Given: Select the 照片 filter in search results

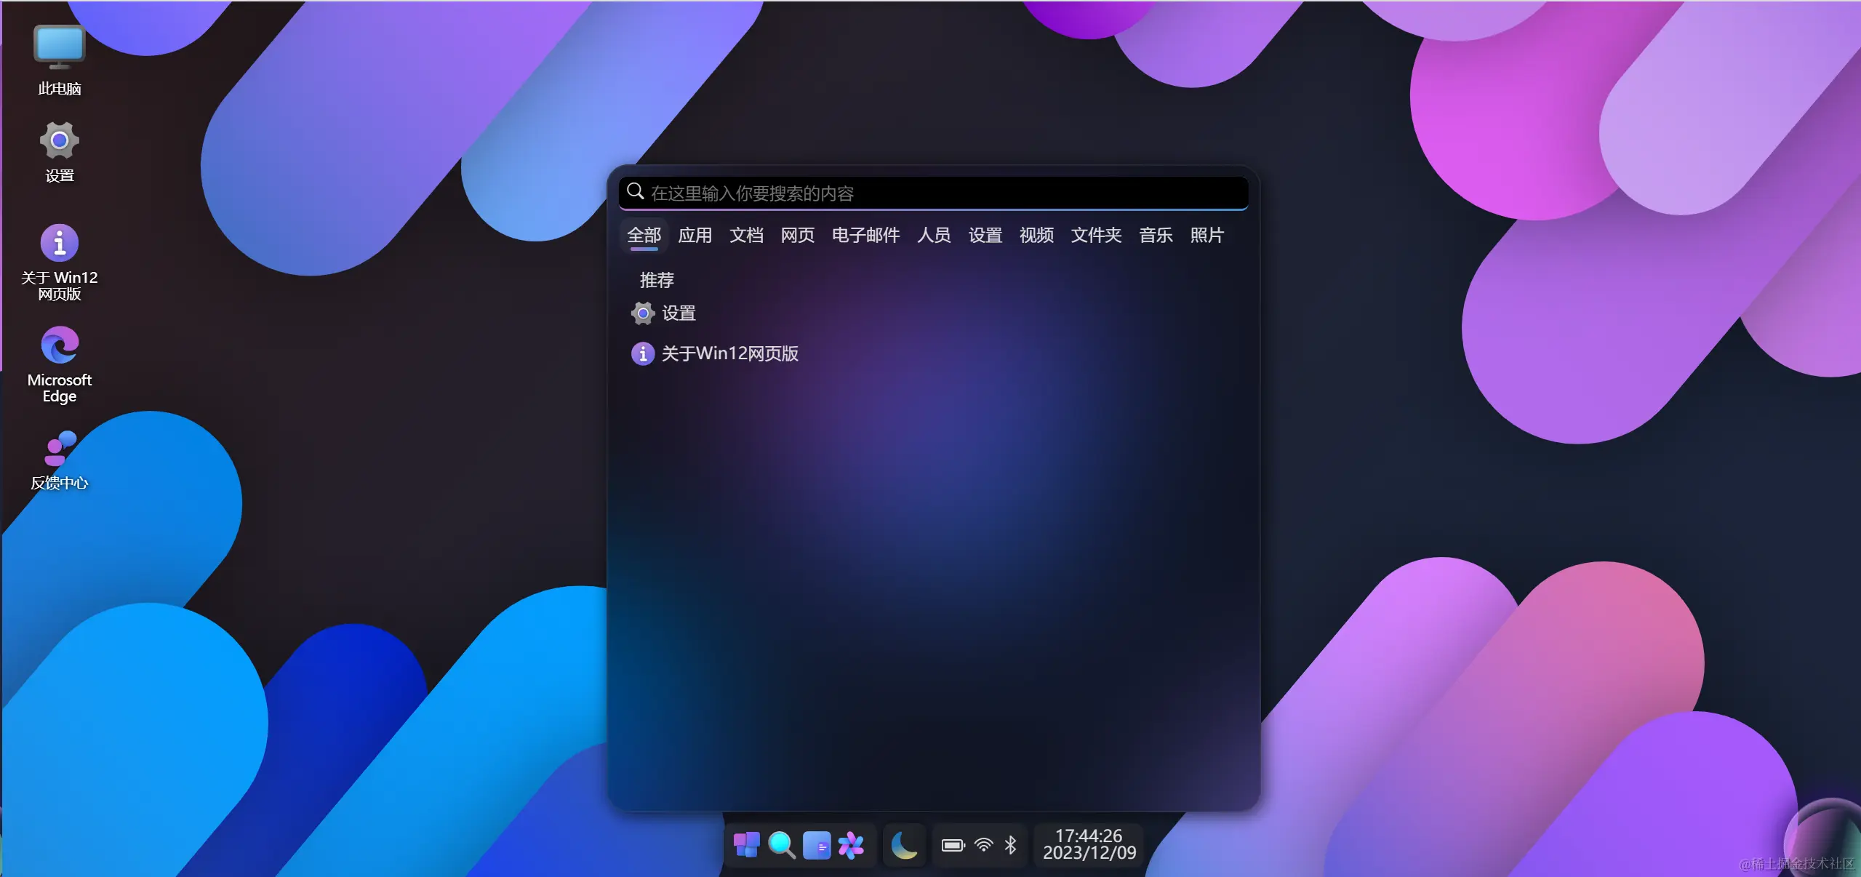Looking at the screenshot, I should click(1206, 236).
